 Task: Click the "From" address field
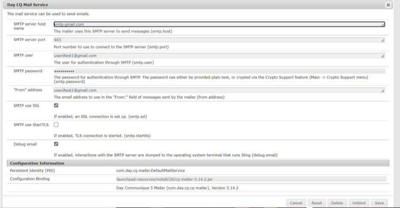click(219, 90)
